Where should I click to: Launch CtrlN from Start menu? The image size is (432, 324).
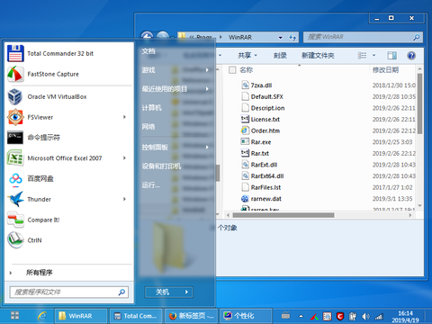click(x=69, y=240)
